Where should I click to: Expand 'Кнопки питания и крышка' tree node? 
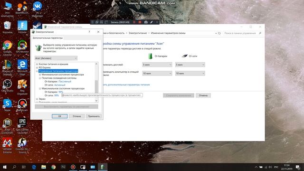point(37,64)
